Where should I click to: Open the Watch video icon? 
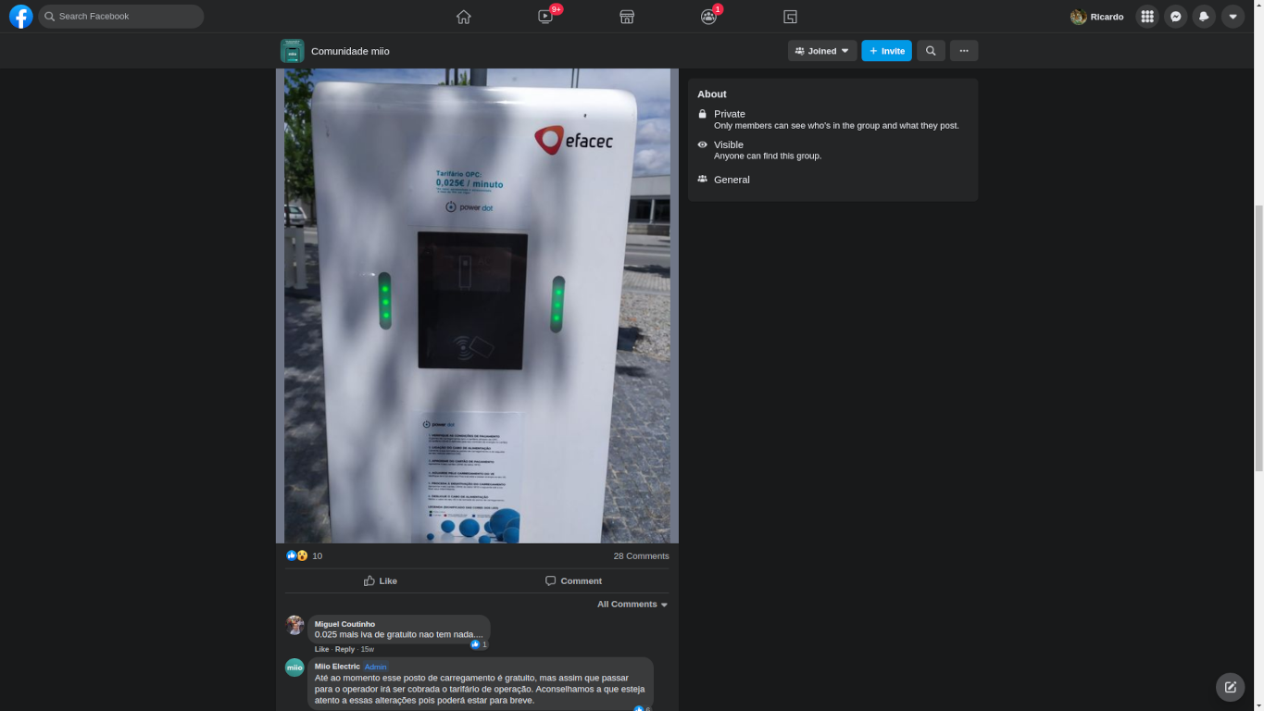(x=545, y=17)
